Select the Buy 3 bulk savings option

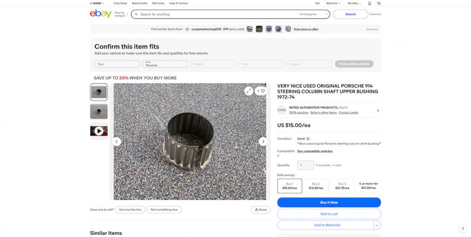coord(342,186)
